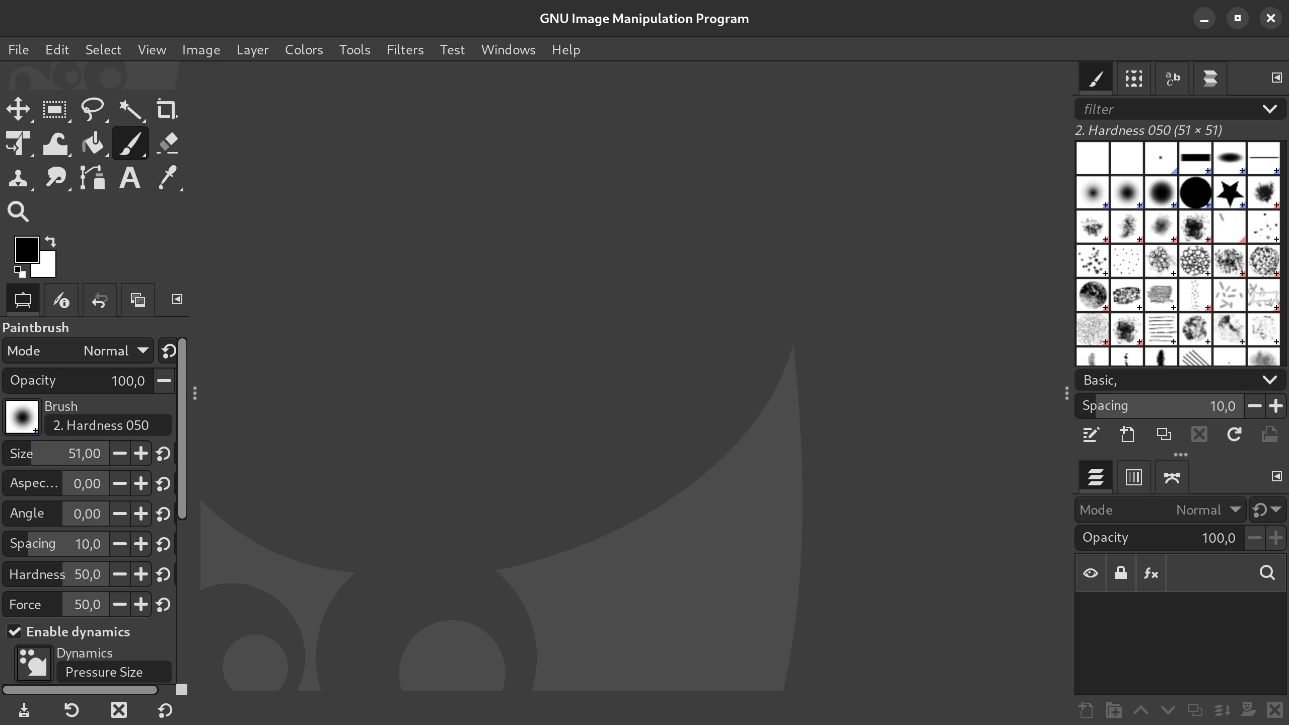Open the layer Mode Normal dropdown

coord(1161,510)
